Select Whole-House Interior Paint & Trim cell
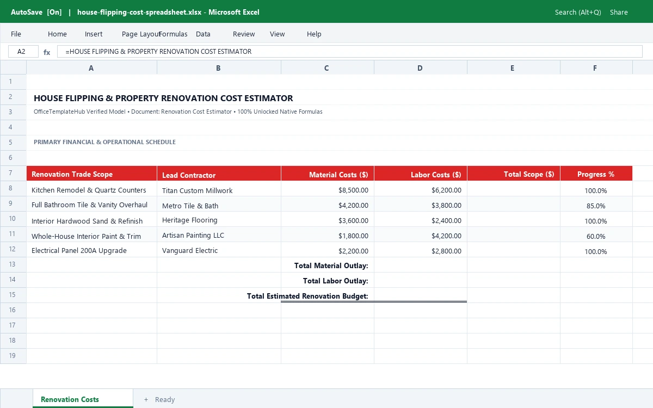This screenshot has height=408, width=653. click(91, 234)
